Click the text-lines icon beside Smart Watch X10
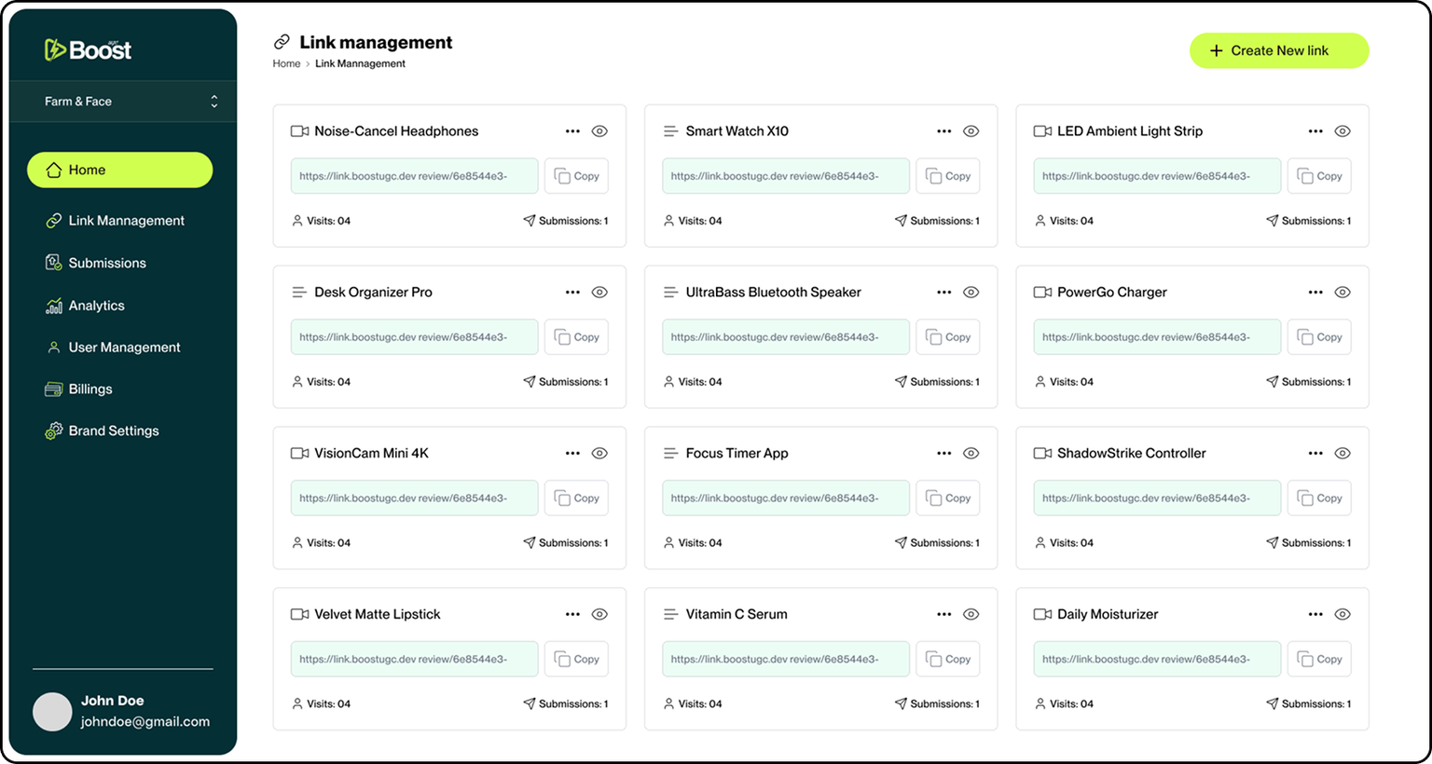 coord(670,131)
